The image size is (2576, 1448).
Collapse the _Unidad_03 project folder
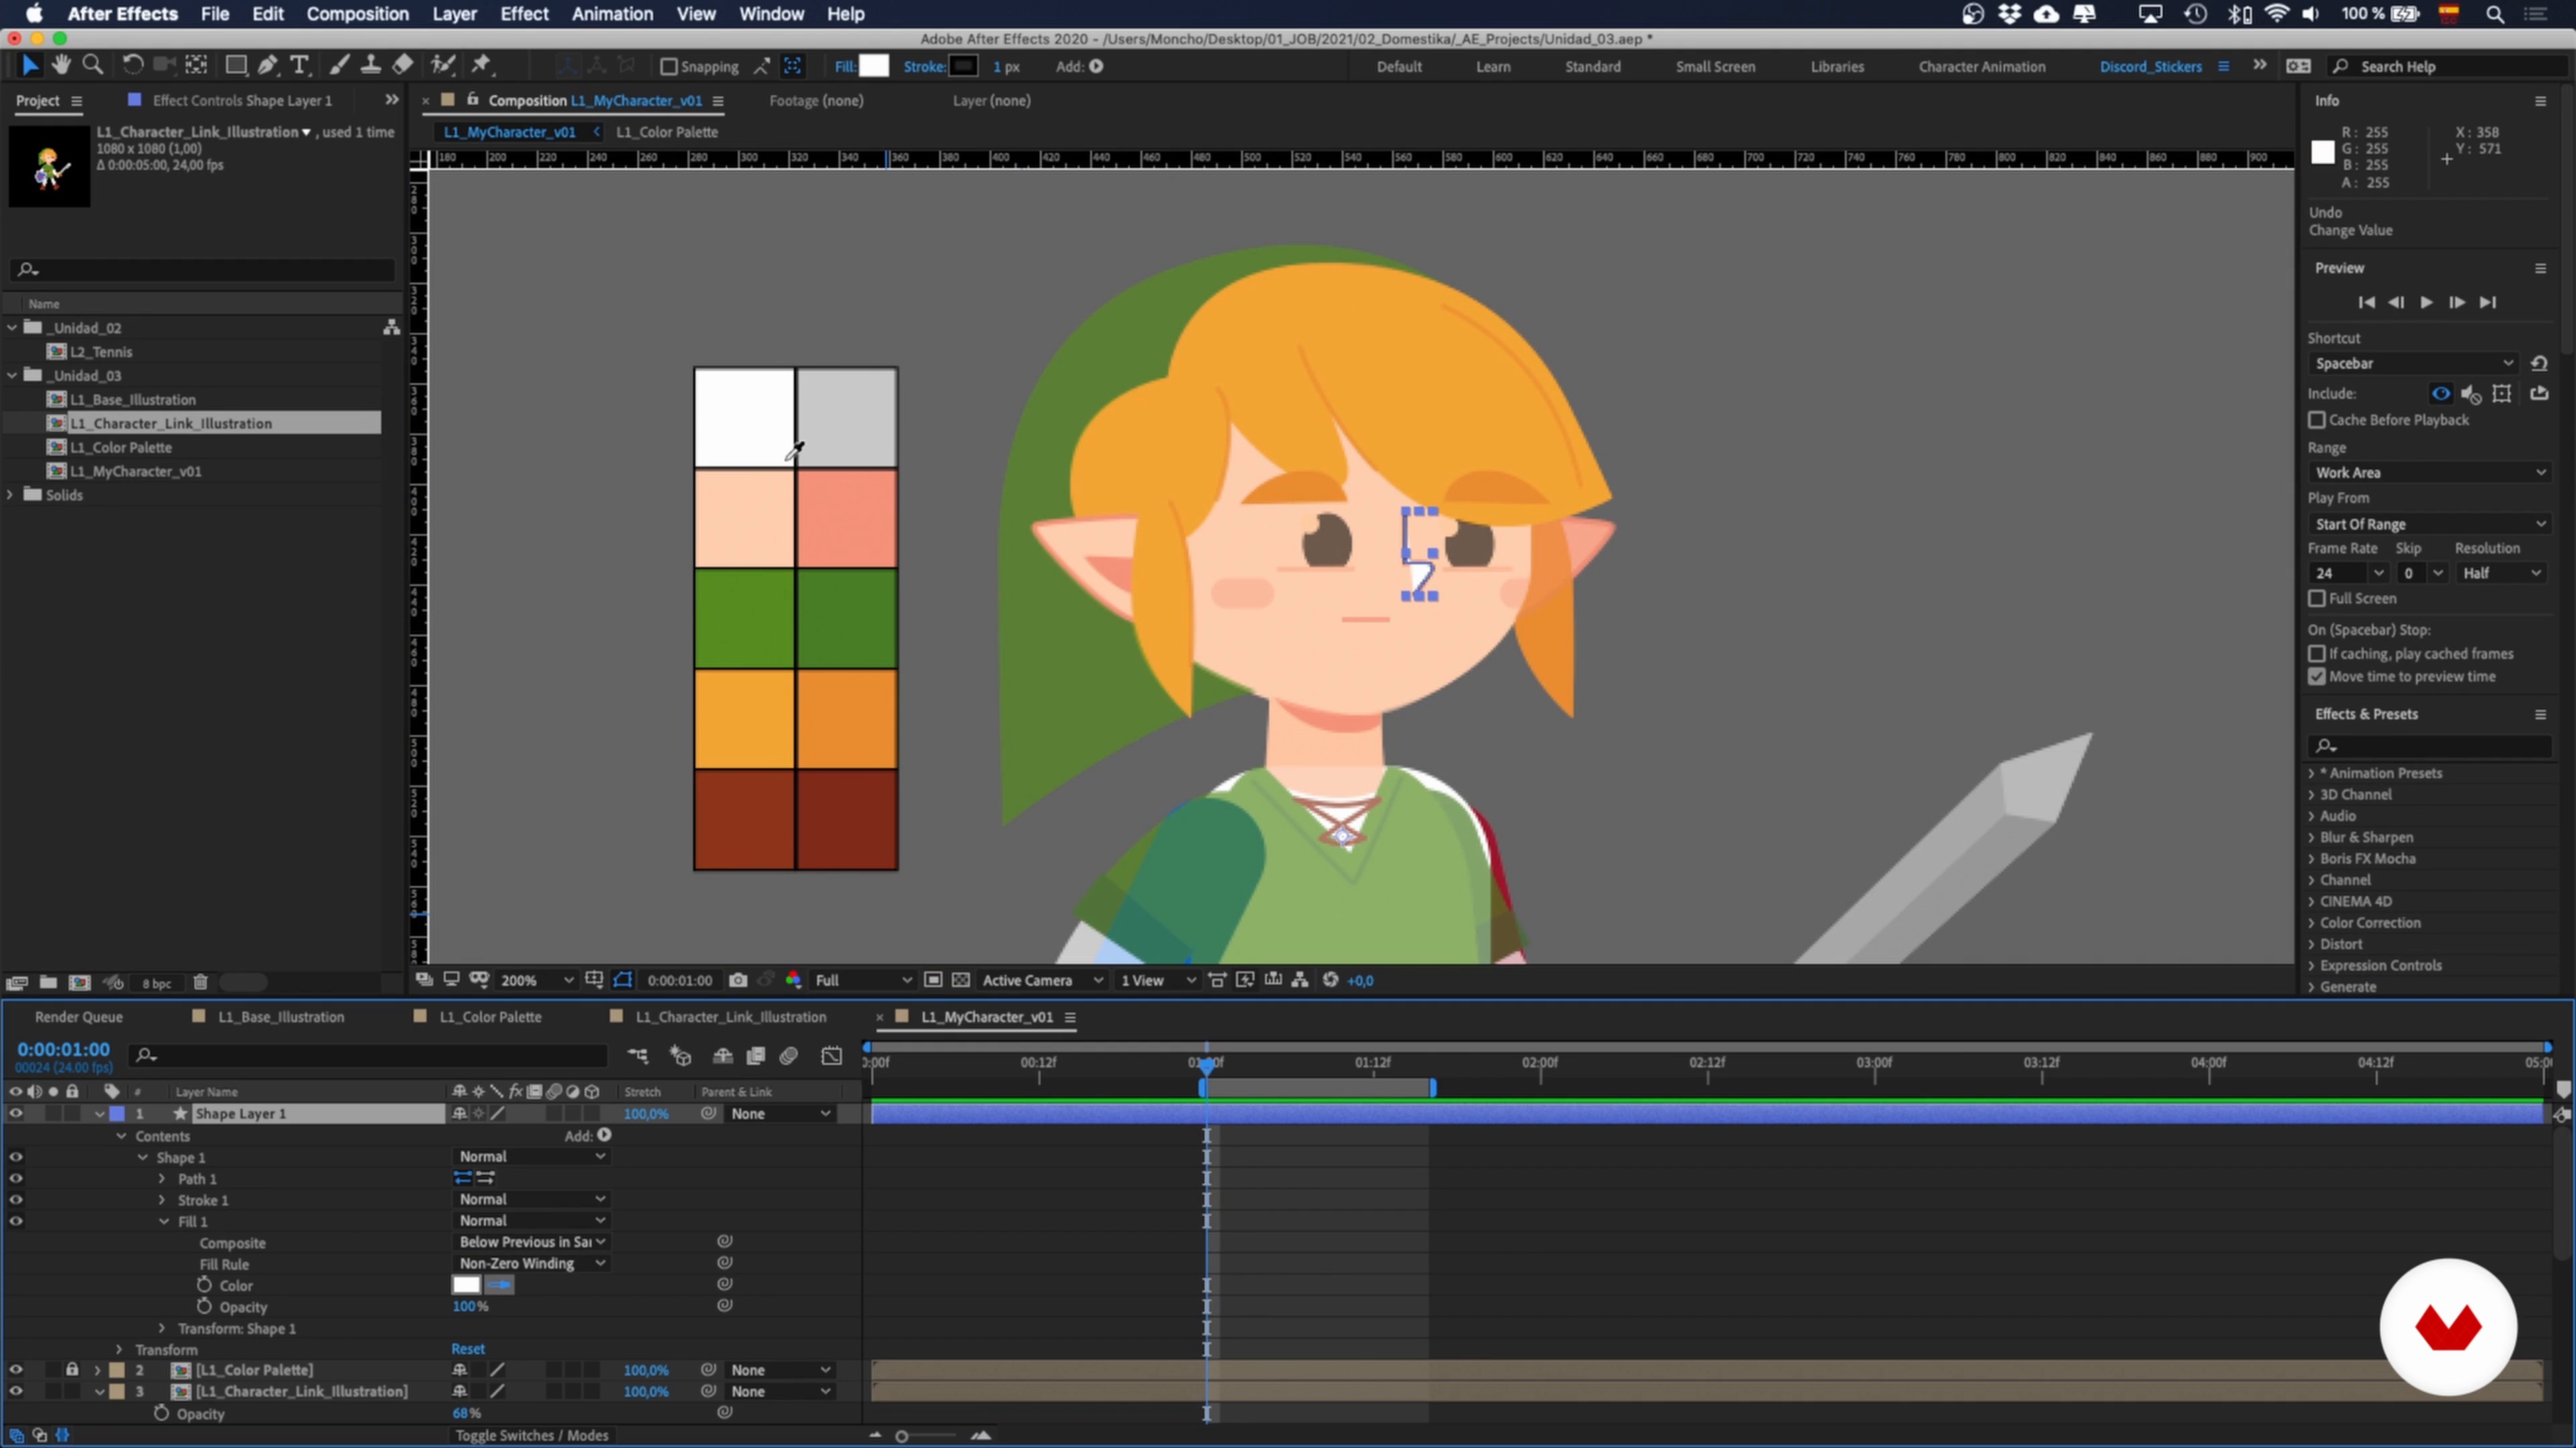tap(12, 375)
